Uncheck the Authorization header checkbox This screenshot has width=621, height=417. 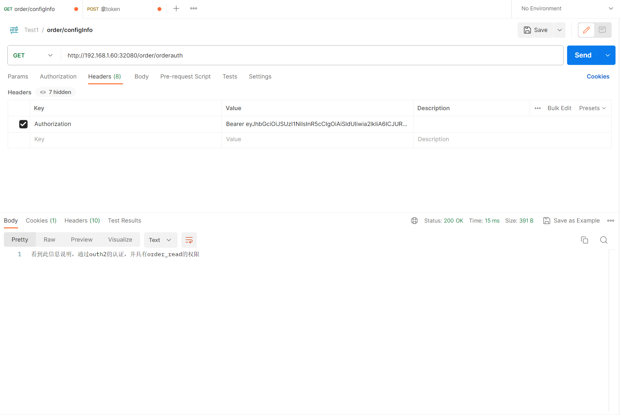(23, 124)
